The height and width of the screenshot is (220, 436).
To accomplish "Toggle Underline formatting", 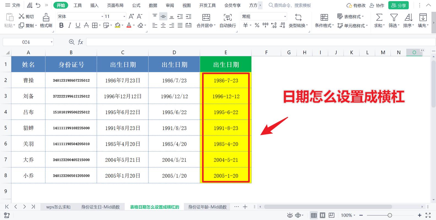I will tap(78, 26).
